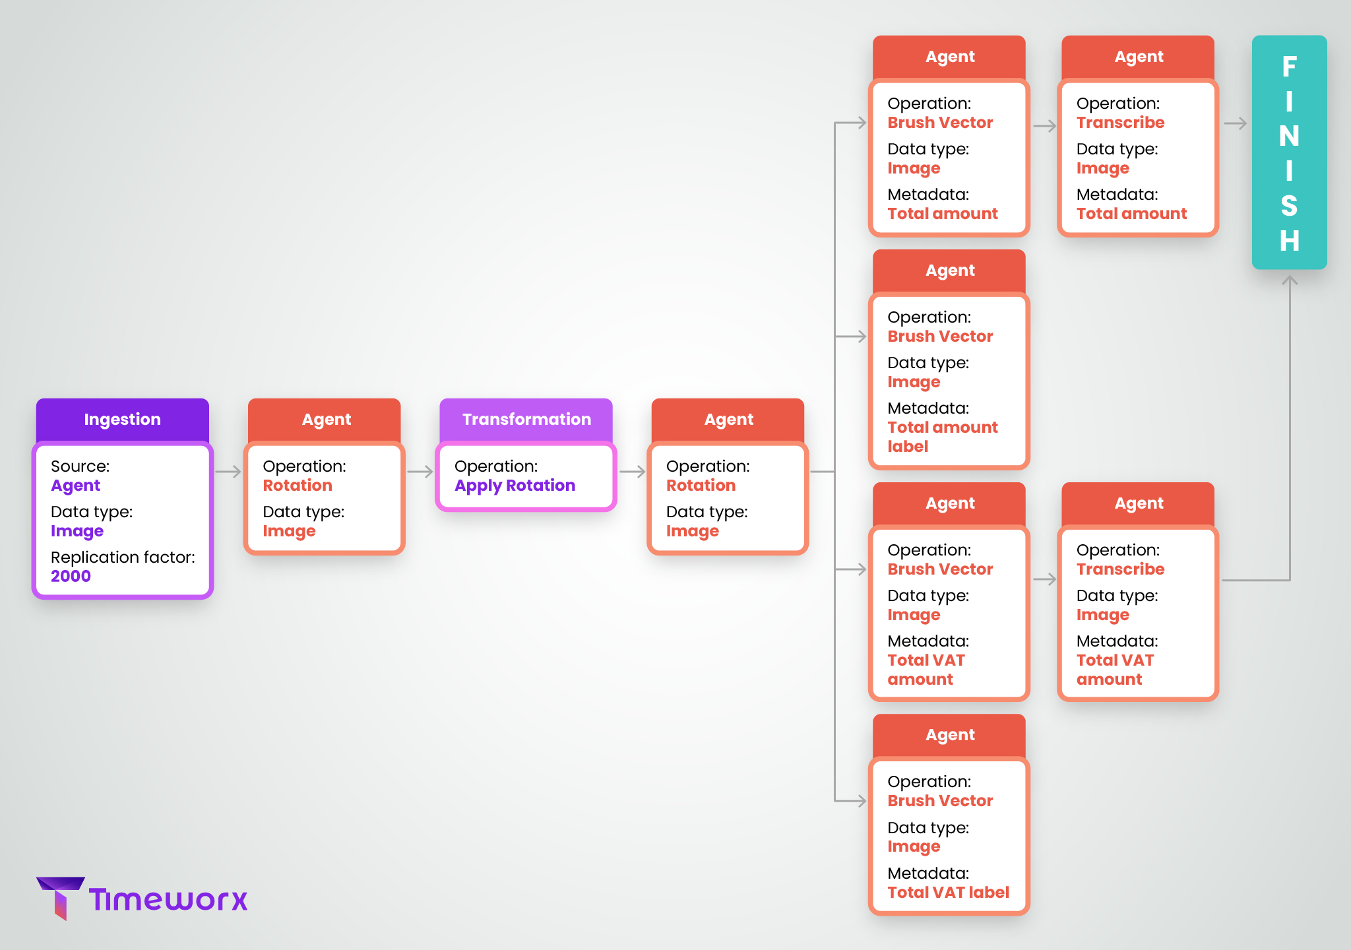This screenshot has width=1351, height=950.
Task: Click the teal FINISH block
Action: (1289, 152)
